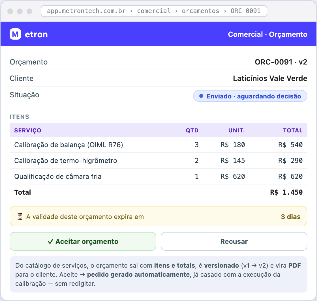The width and height of the screenshot is (317, 301).
Task: Click the browser address bar
Action: [x=154, y=11]
